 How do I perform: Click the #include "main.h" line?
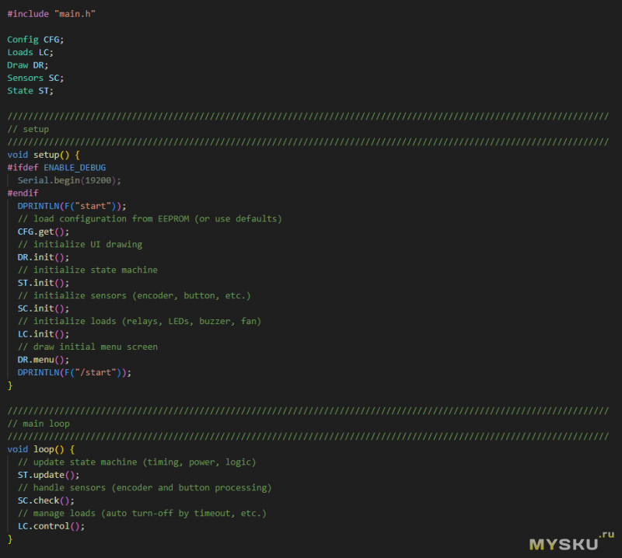point(52,14)
